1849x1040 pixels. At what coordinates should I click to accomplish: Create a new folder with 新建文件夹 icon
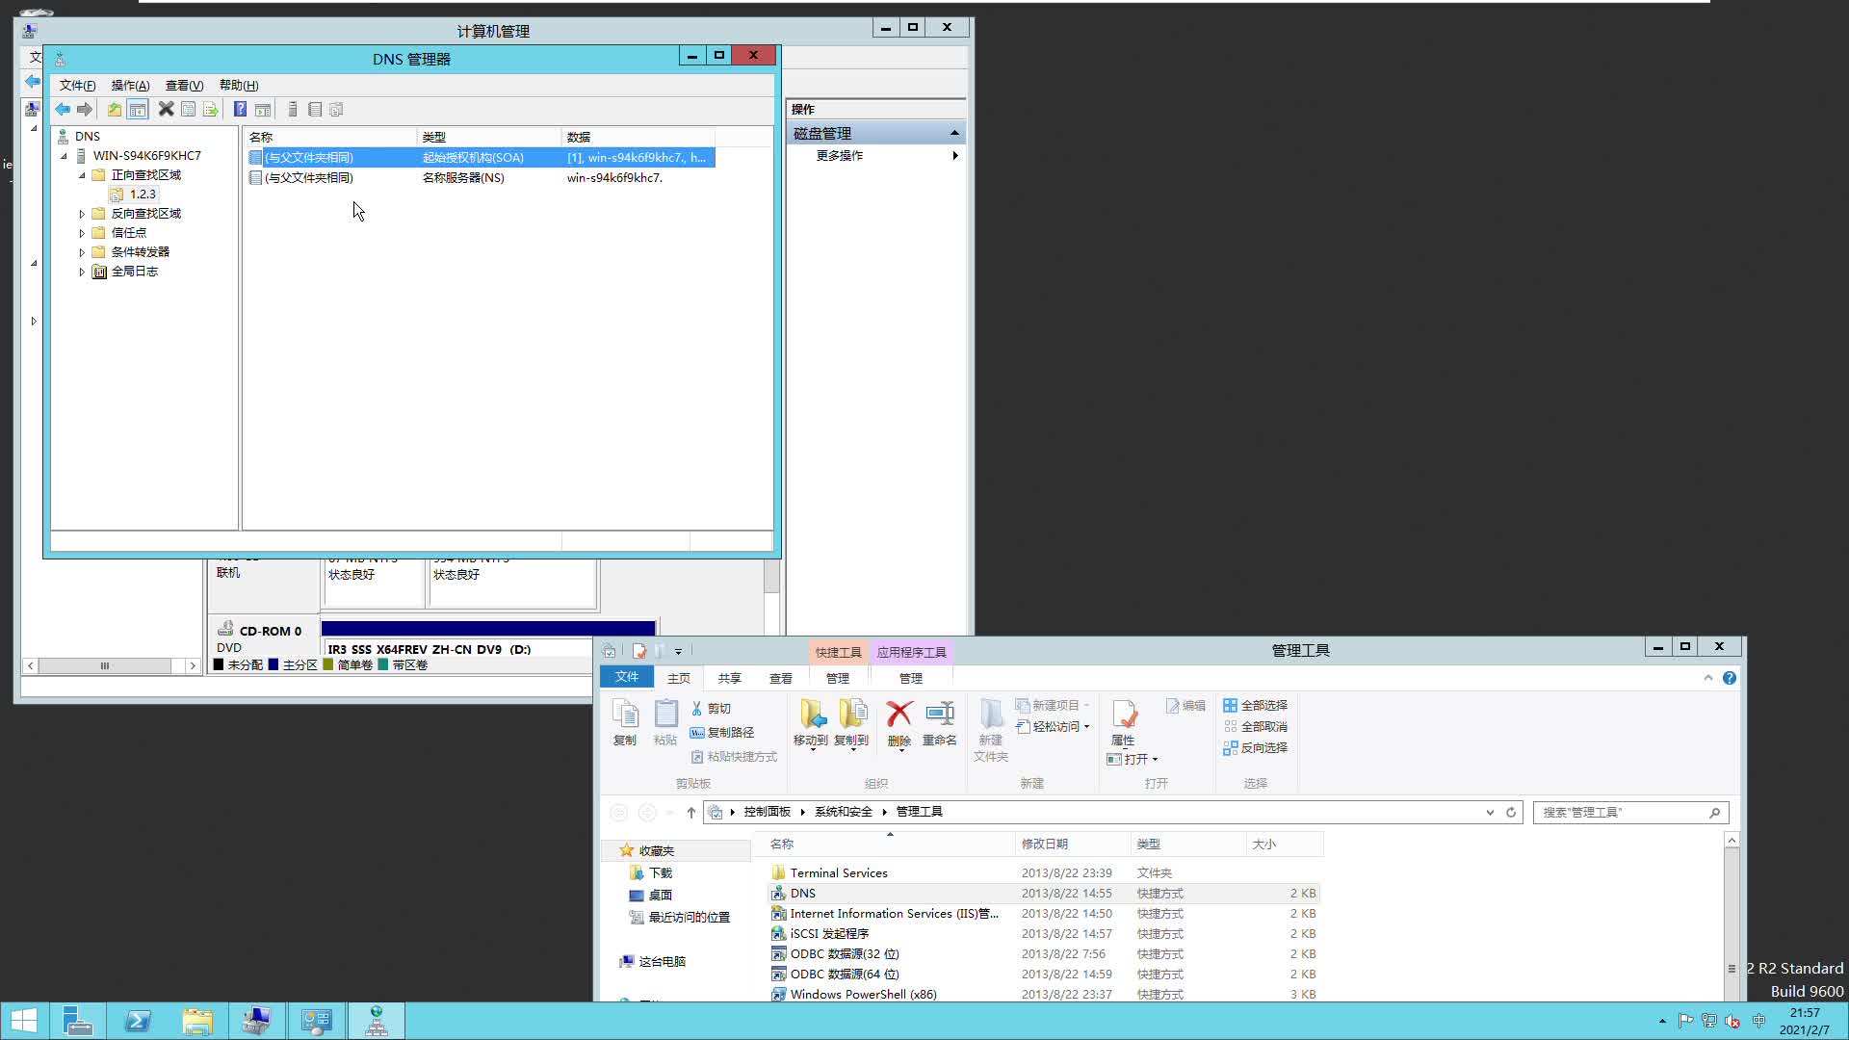[992, 727]
